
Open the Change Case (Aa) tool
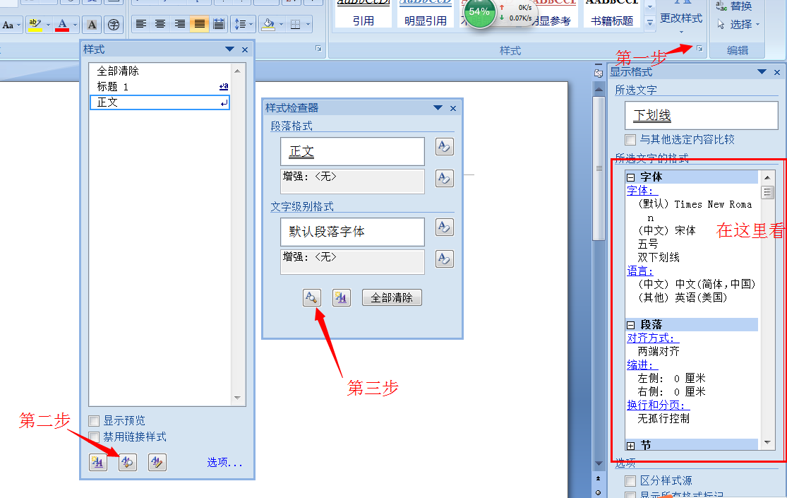[11, 25]
